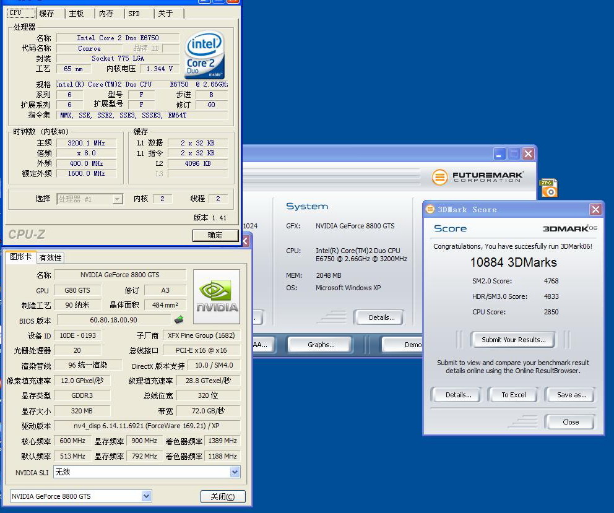Click the driver version field nv4_disp

pyautogui.click(x=147, y=426)
